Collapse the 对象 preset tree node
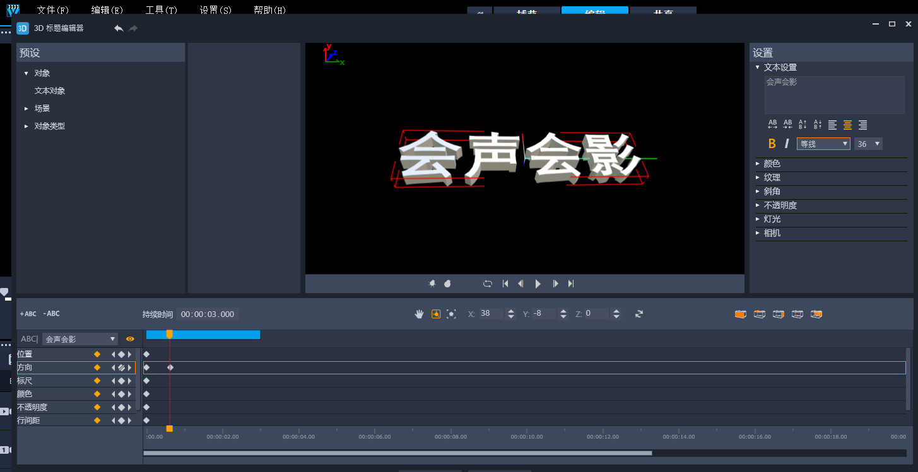This screenshot has width=918, height=472. tap(26, 73)
